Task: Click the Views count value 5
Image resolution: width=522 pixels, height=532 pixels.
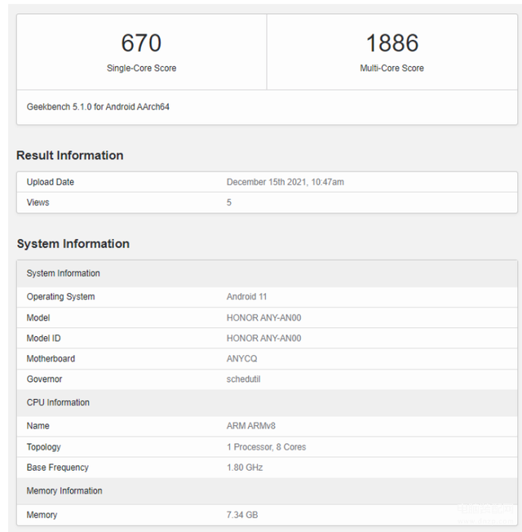Action: pos(229,202)
